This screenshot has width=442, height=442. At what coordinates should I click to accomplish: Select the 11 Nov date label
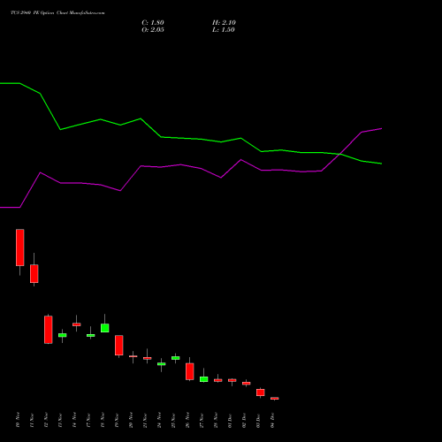click(32, 420)
